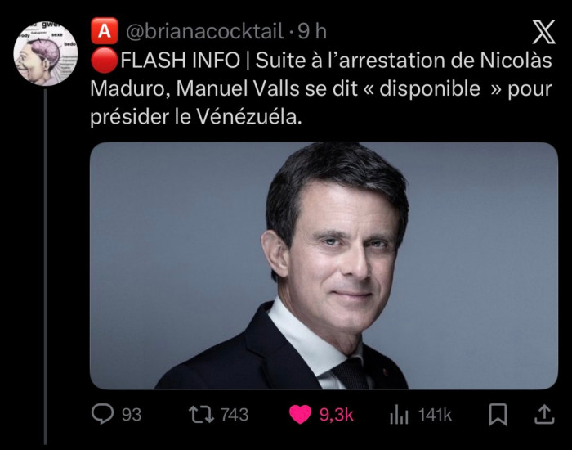Open the attached portrait photo
The image size is (572, 450).
coord(324,265)
